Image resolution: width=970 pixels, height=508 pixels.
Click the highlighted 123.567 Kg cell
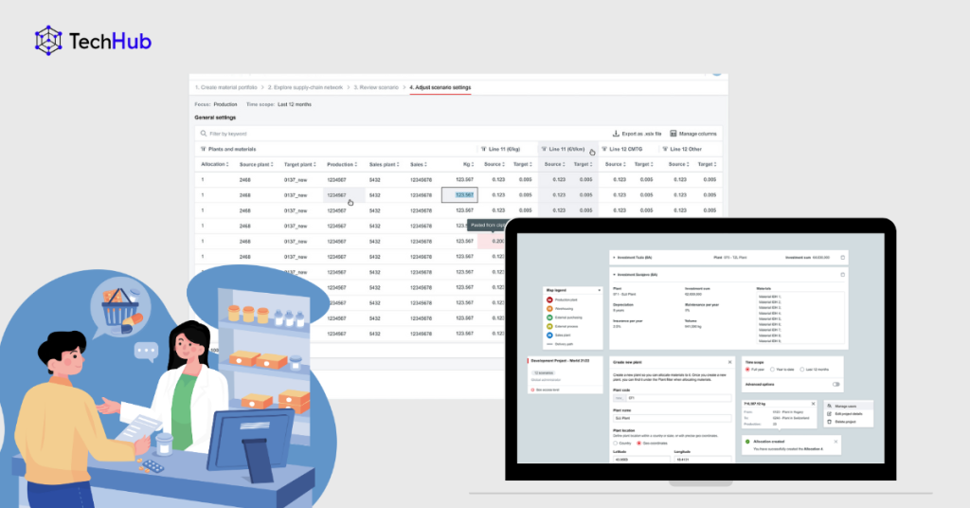pos(459,195)
